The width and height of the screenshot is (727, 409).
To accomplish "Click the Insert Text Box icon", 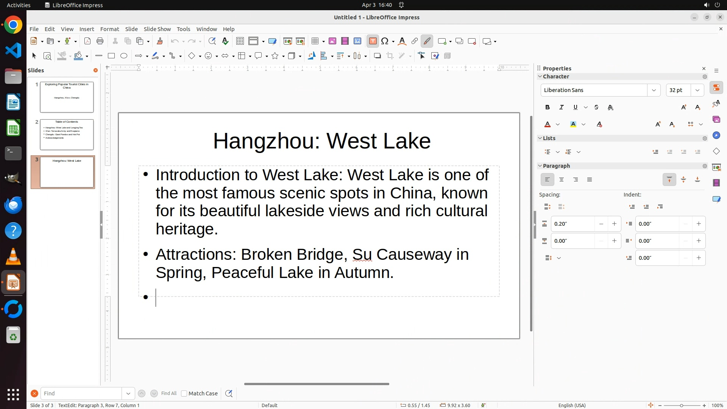I will [373, 41].
